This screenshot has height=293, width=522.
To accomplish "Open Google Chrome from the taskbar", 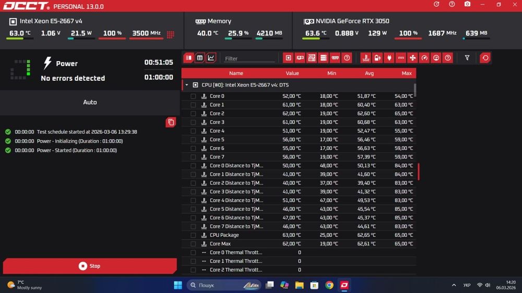I will tap(329, 285).
